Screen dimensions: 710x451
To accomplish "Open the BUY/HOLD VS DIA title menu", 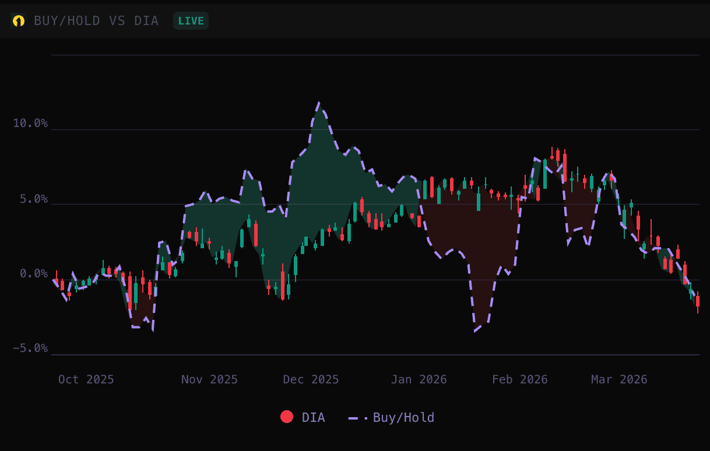I will [96, 20].
